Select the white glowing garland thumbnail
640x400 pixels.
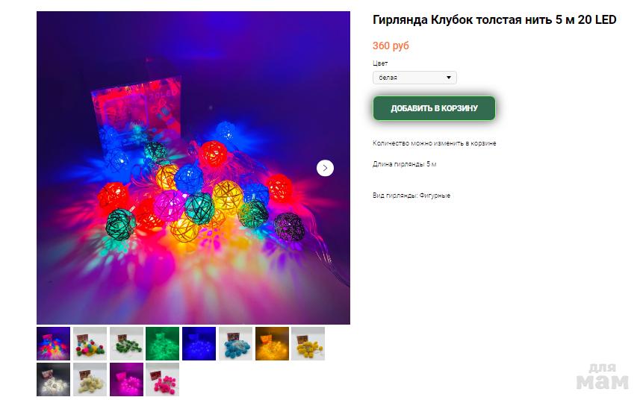point(54,379)
